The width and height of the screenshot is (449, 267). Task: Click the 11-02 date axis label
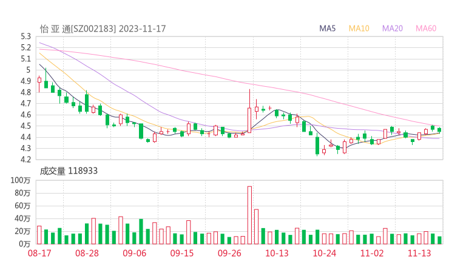[x=372, y=253]
